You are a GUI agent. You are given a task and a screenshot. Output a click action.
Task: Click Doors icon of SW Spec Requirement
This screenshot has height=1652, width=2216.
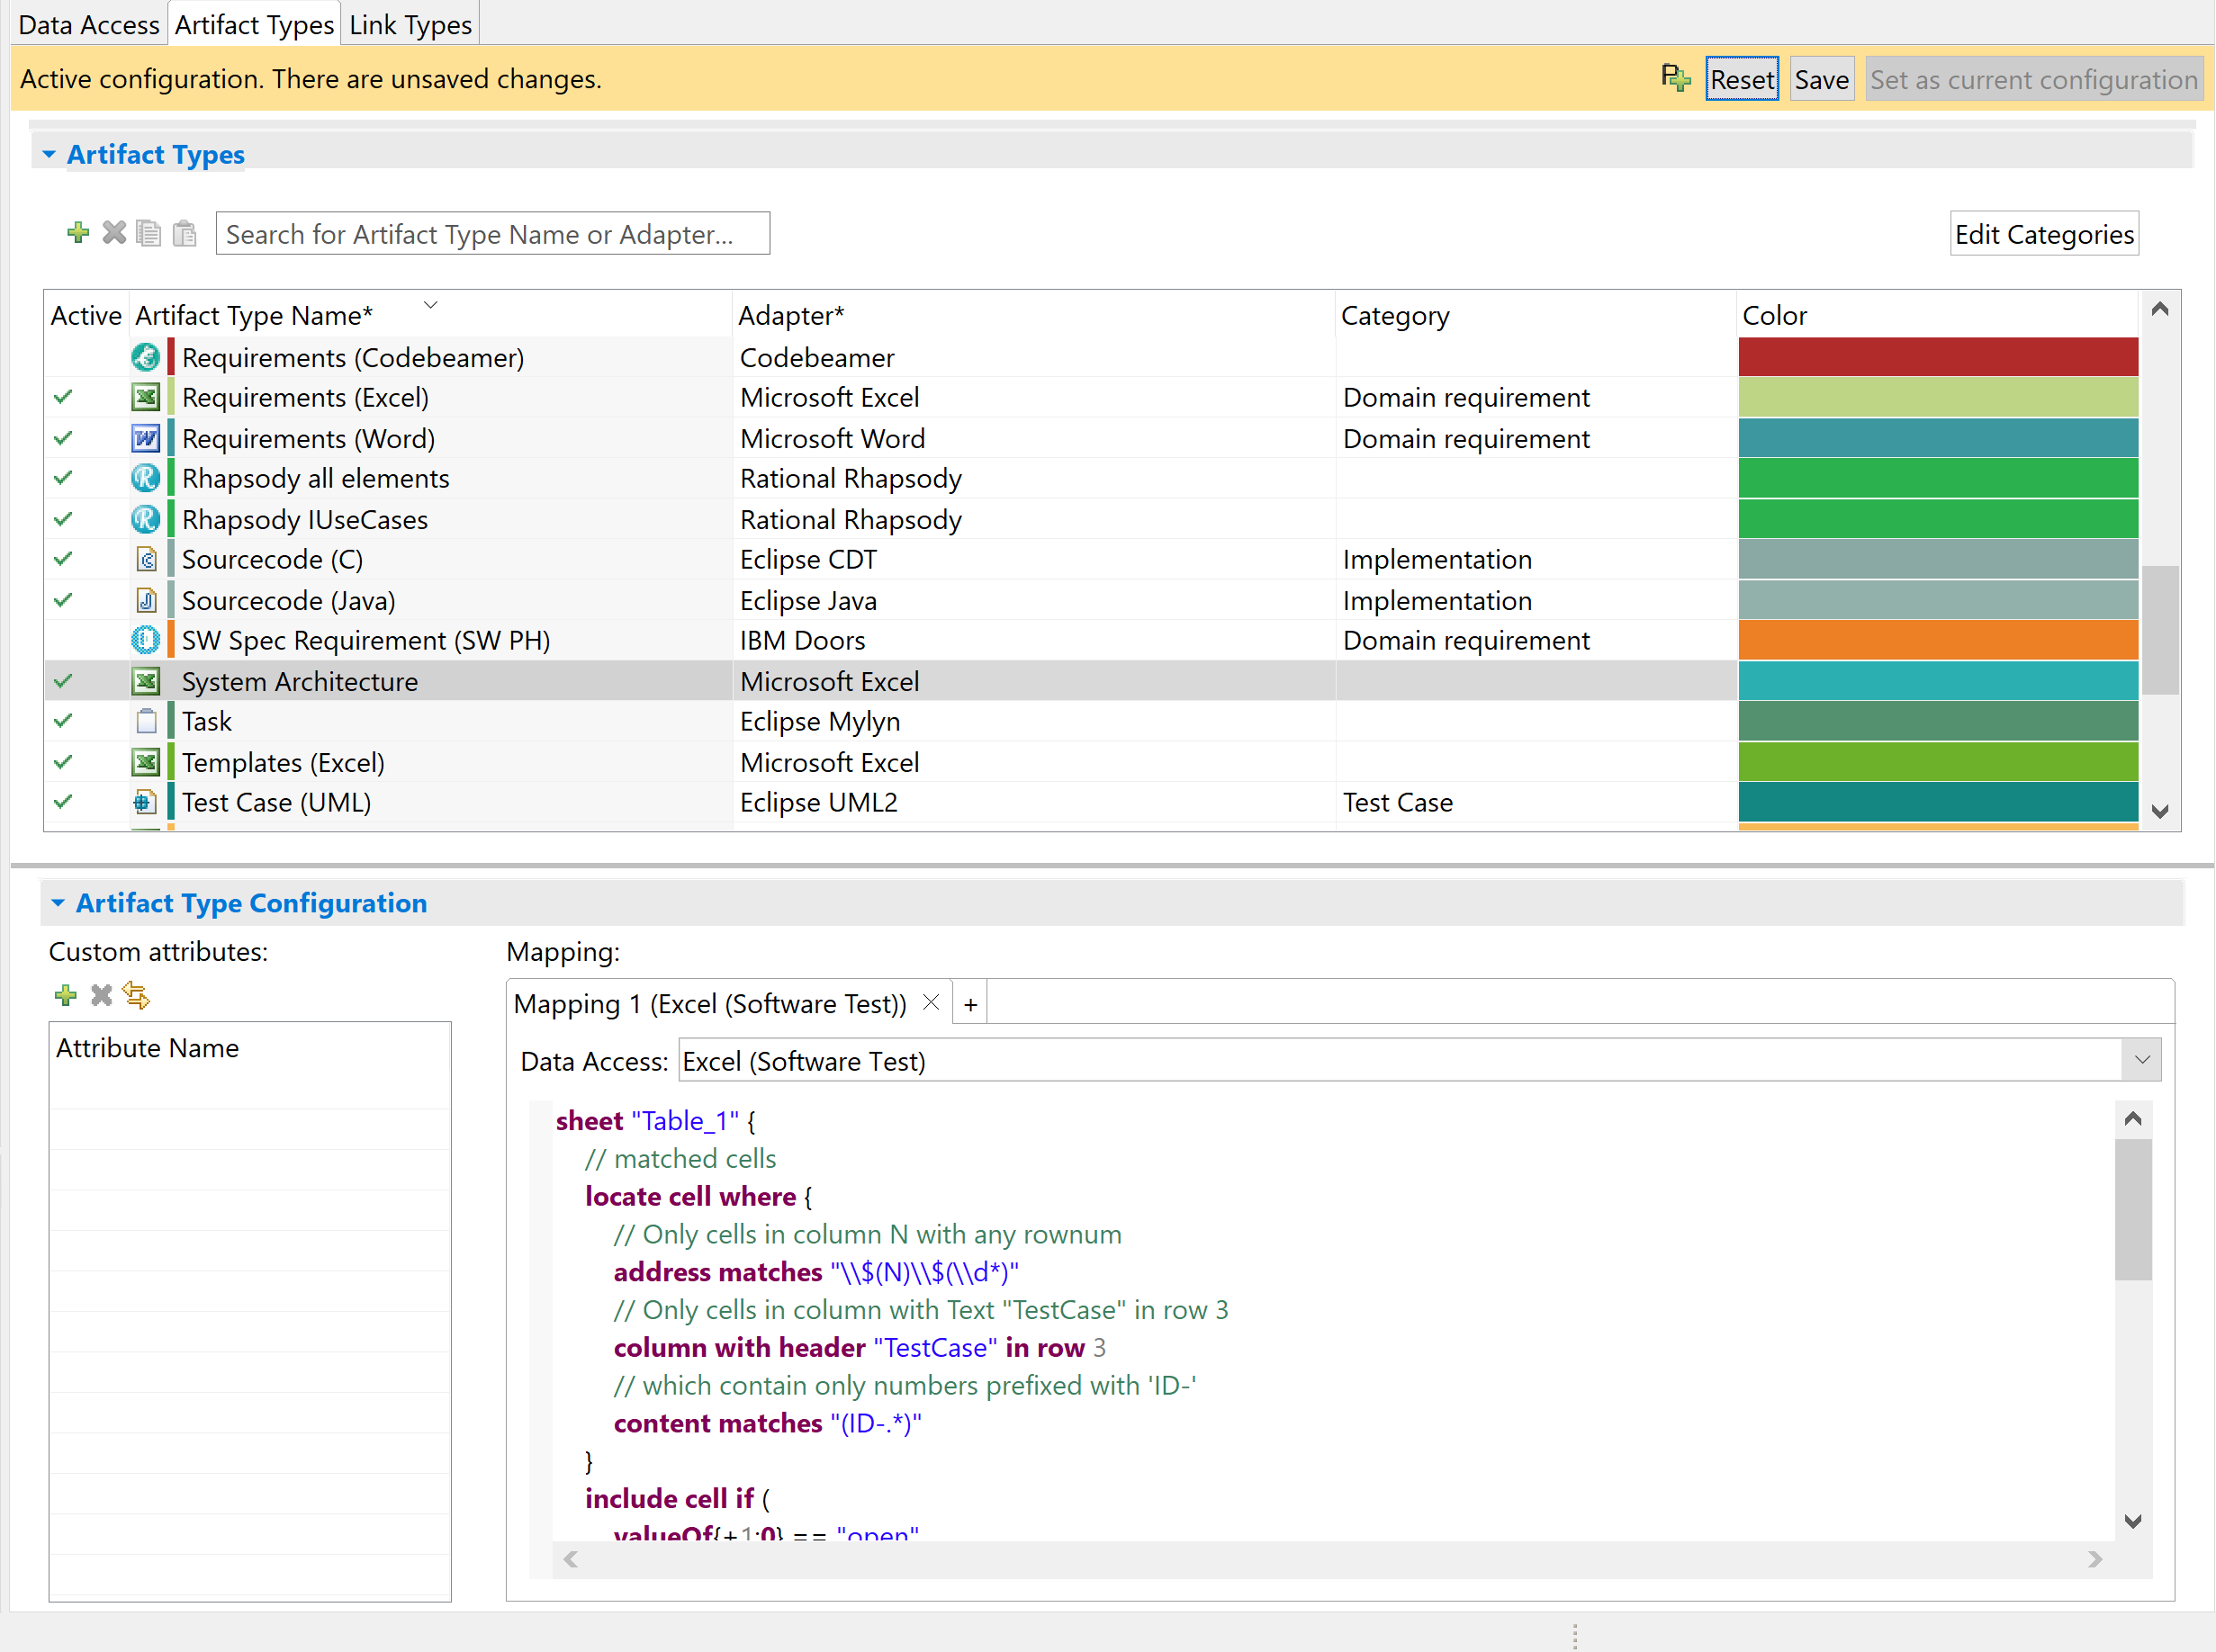(x=146, y=640)
